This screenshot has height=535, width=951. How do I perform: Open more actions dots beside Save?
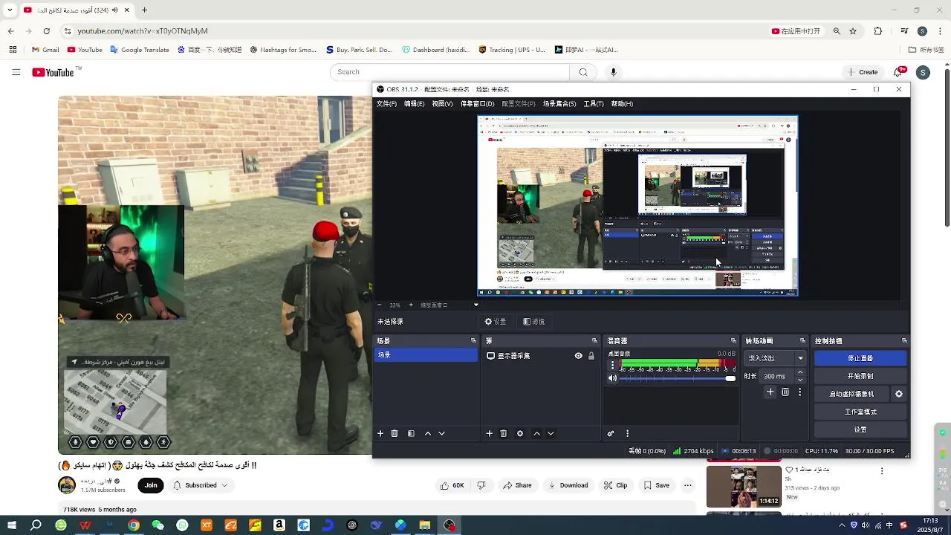(687, 485)
